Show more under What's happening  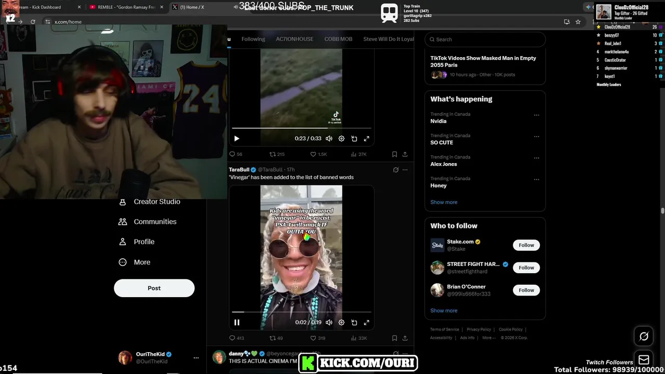444,202
